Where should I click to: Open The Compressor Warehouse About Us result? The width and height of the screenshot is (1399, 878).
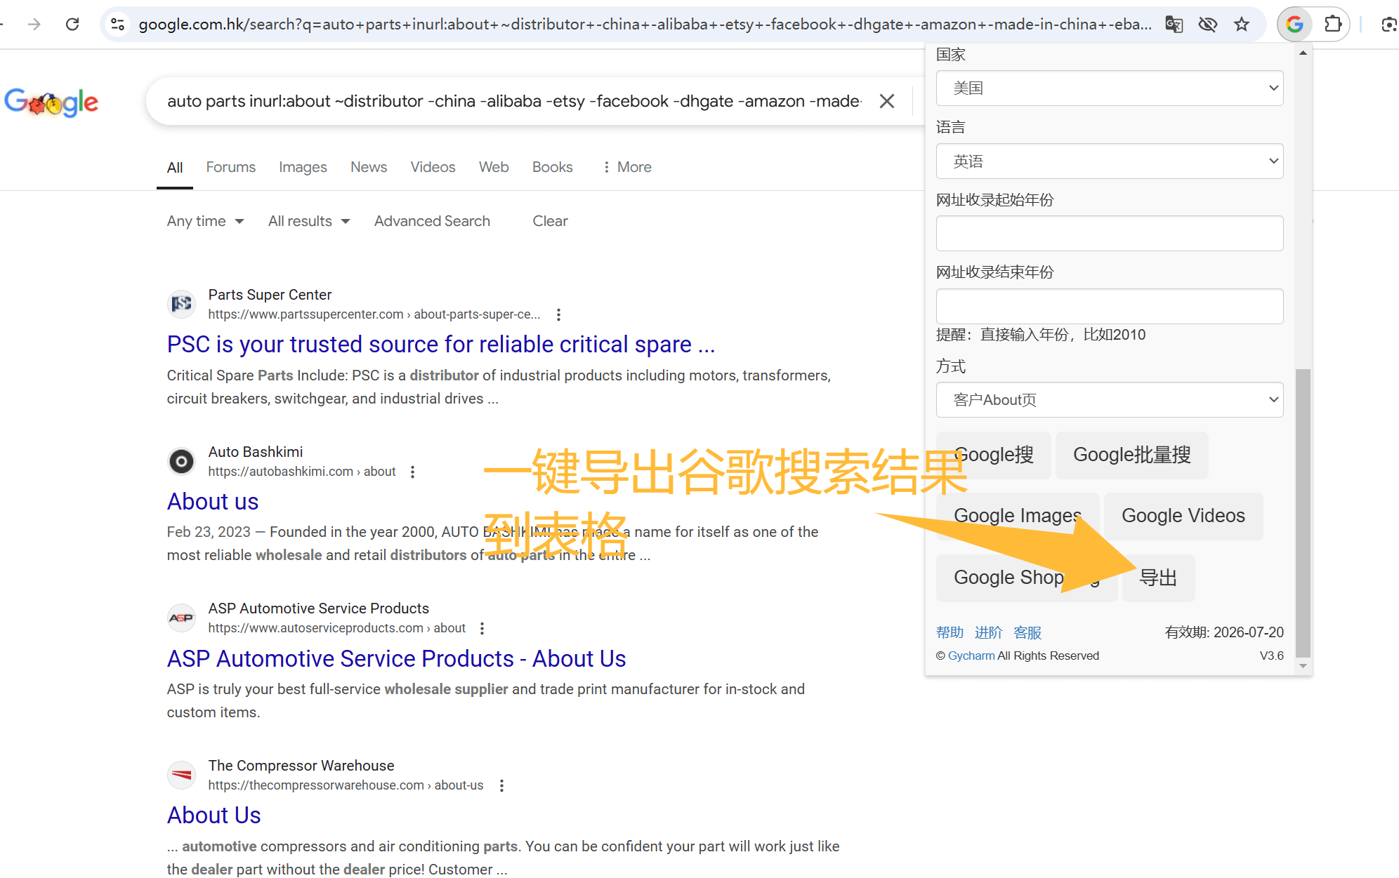point(214,816)
